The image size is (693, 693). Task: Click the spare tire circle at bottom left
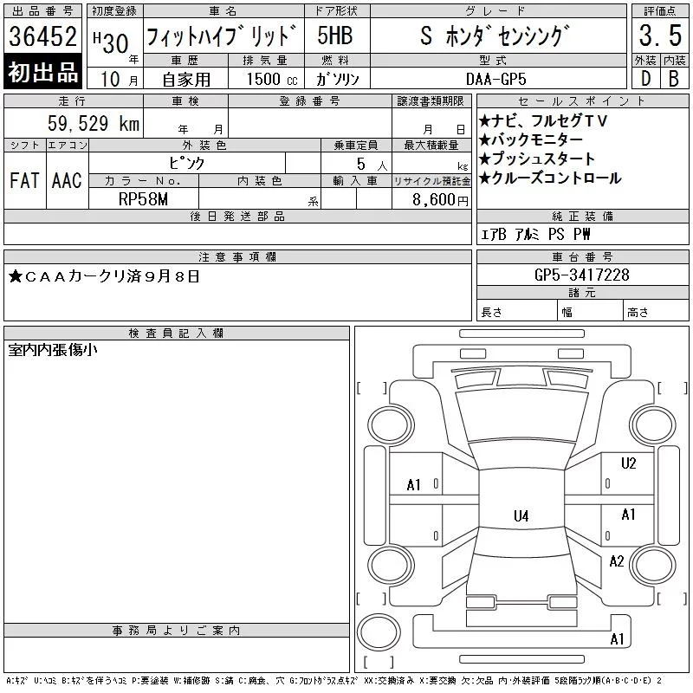tap(379, 632)
